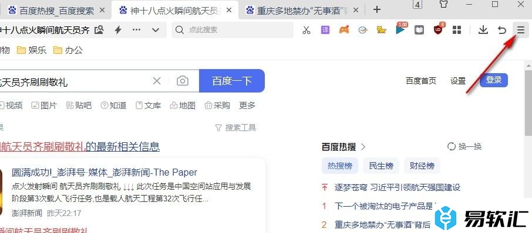Open the skin shirt icon
This screenshot has height=233, width=532.
[443, 5]
